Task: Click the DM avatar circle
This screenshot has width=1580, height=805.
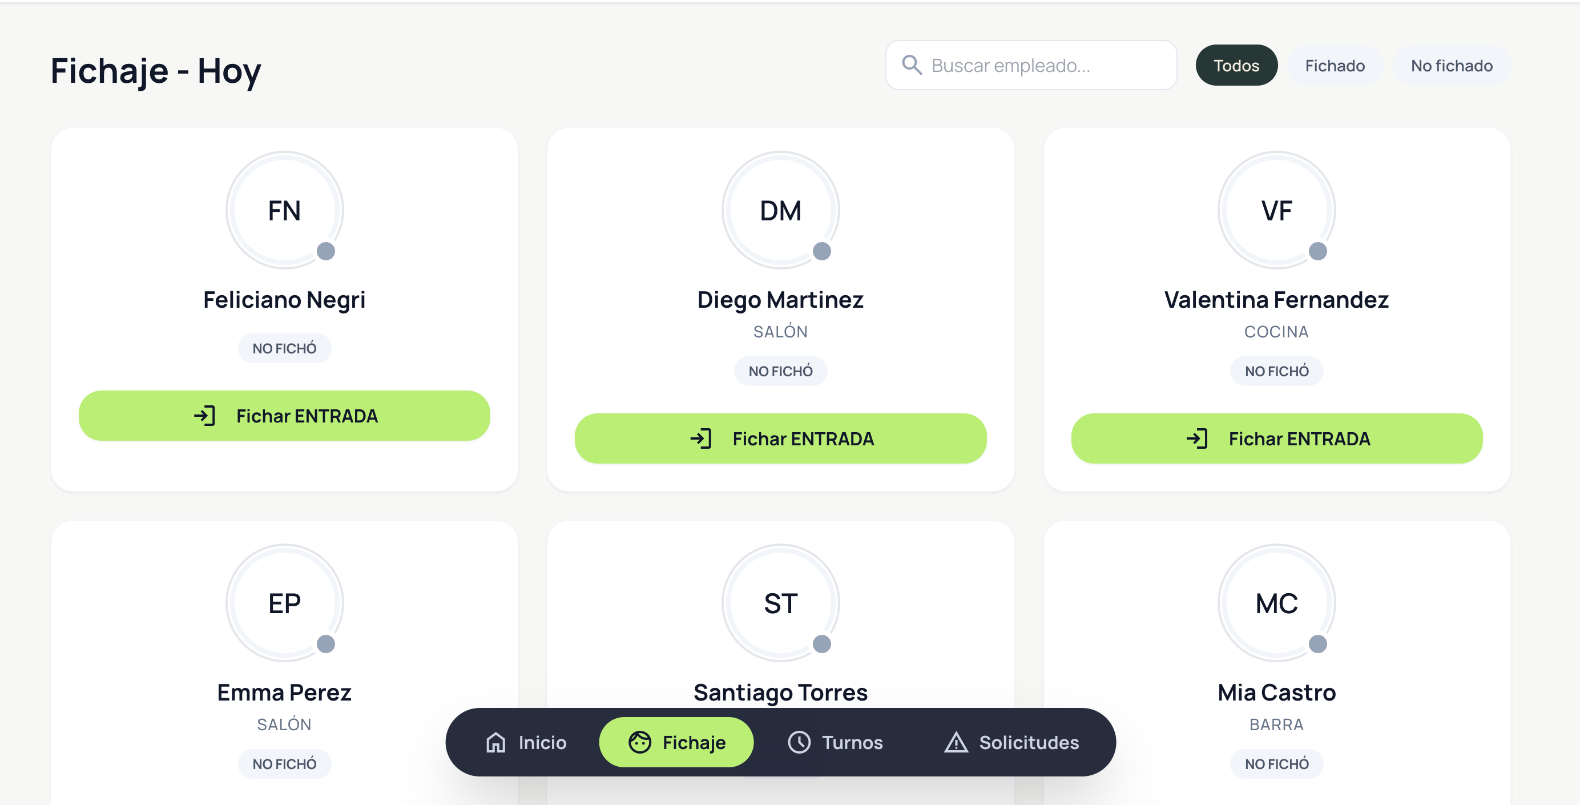Action: tap(780, 211)
